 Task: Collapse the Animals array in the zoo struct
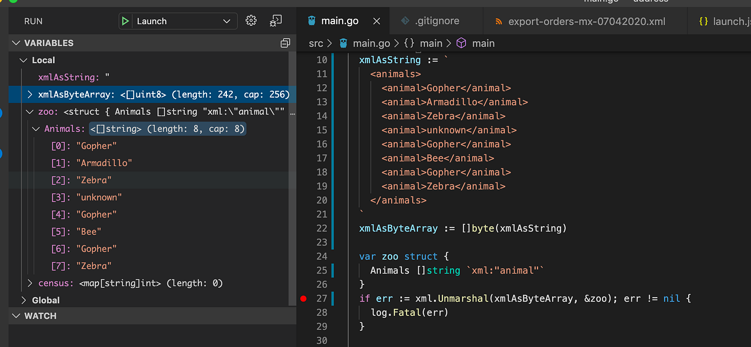[x=35, y=129]
